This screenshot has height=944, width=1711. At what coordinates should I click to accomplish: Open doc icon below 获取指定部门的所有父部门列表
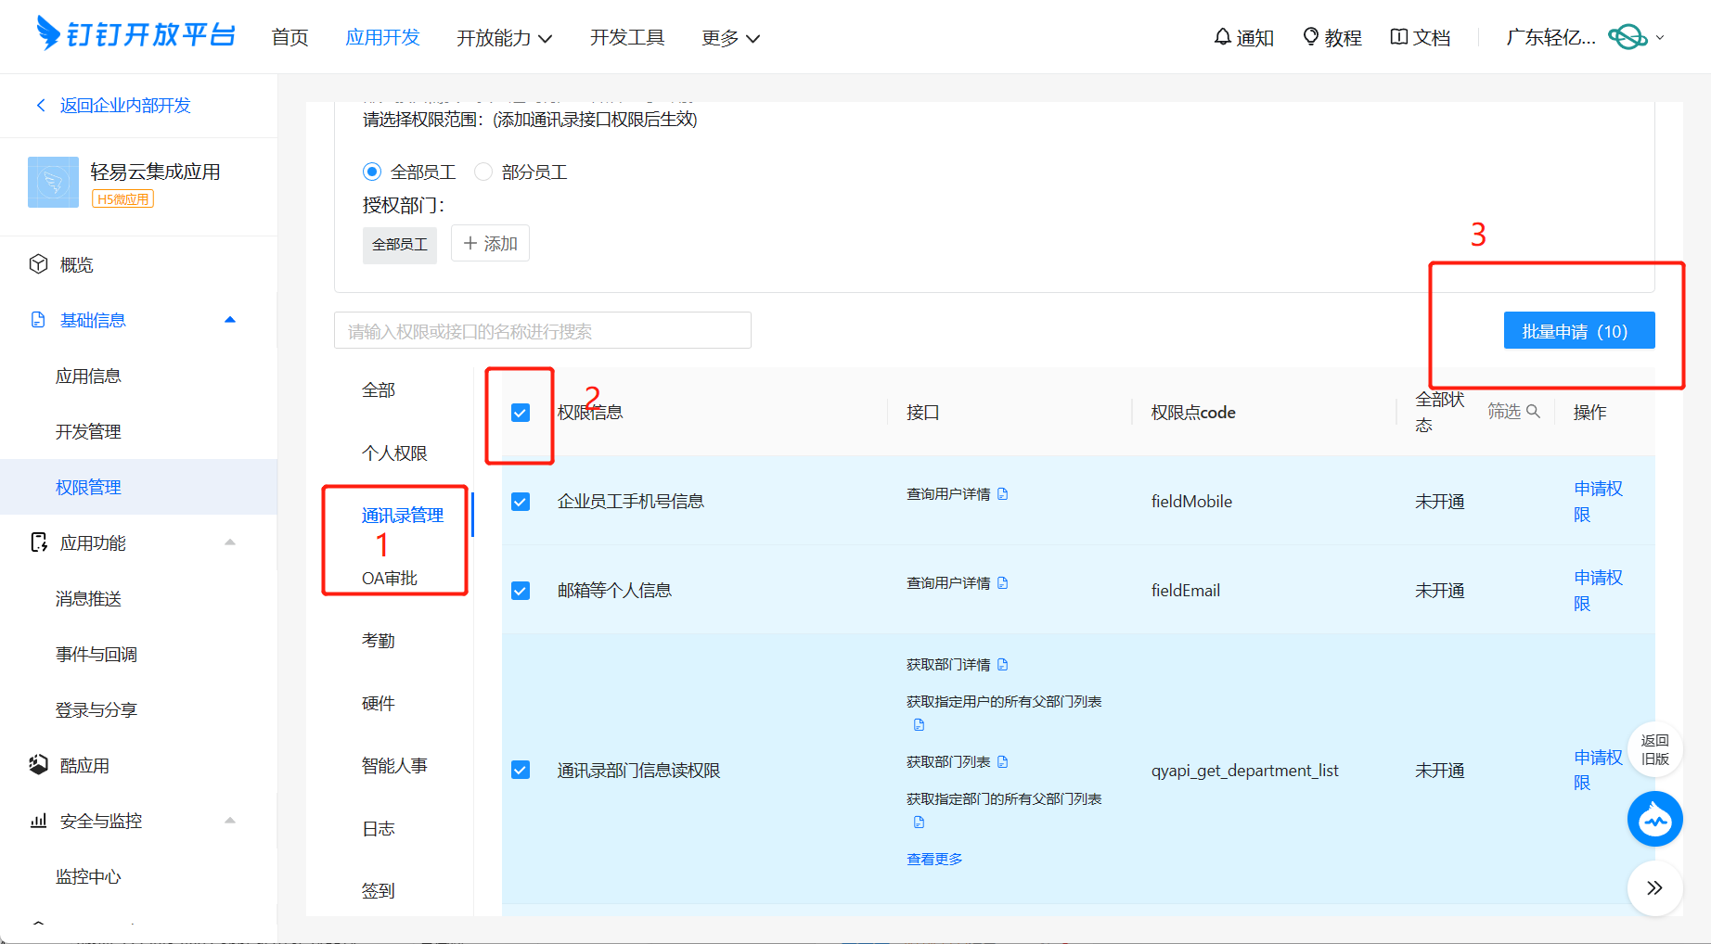[919, 823]
